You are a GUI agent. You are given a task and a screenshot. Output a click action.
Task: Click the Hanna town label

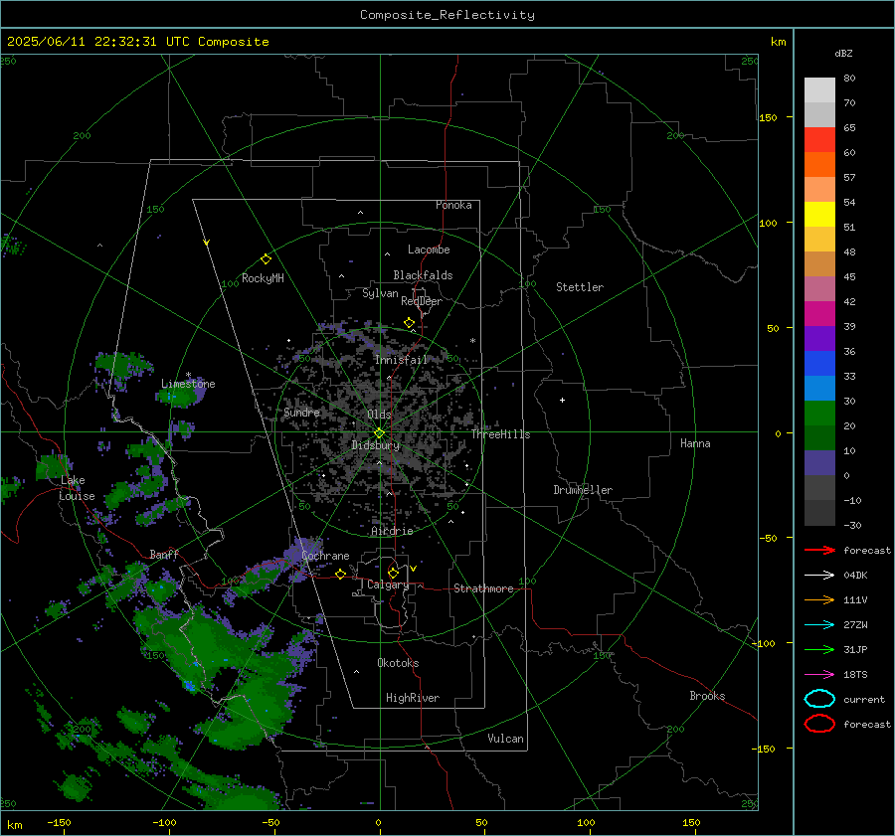click(x=695, y=443)
